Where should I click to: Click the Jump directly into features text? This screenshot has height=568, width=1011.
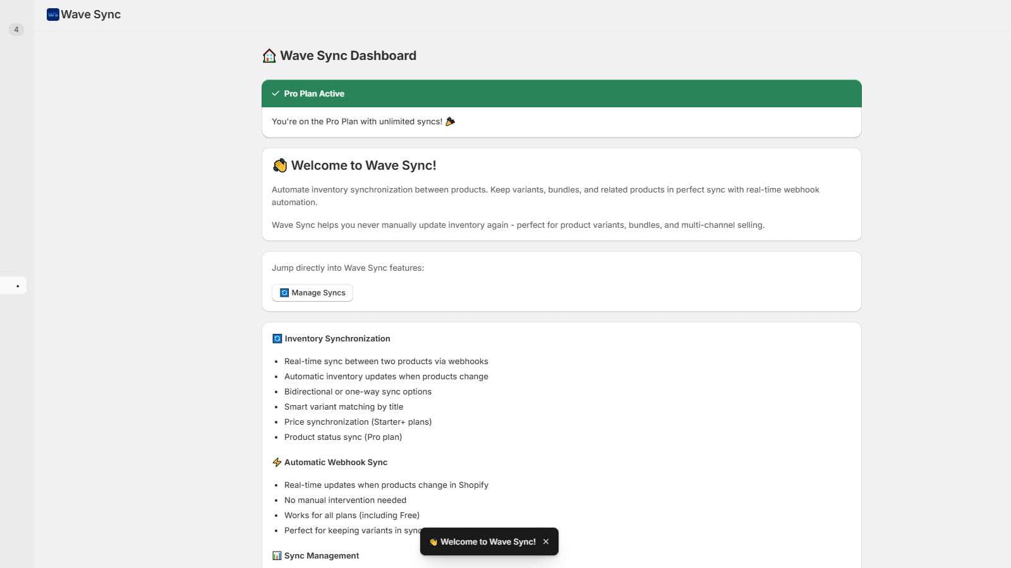(x=348, y=268)
